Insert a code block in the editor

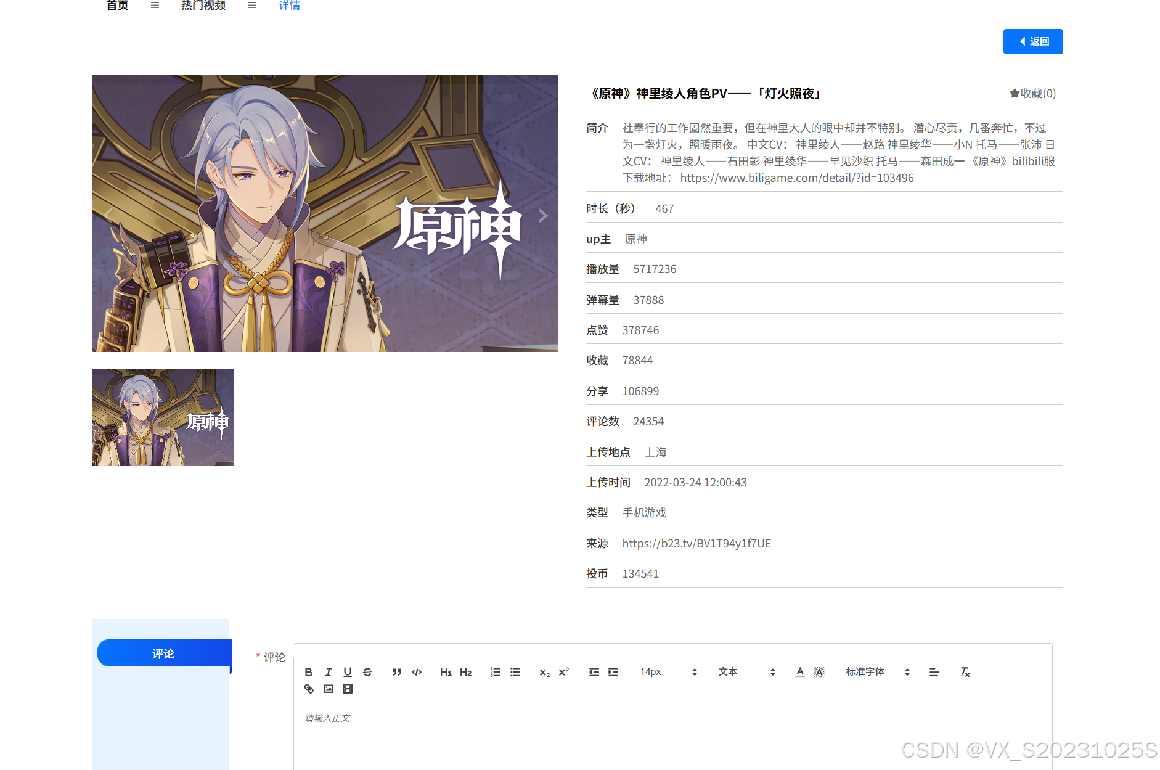(x=417, y=672)
